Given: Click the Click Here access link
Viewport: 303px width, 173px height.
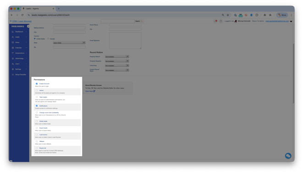Looking at the screenshot, I should tap(89, 91).
